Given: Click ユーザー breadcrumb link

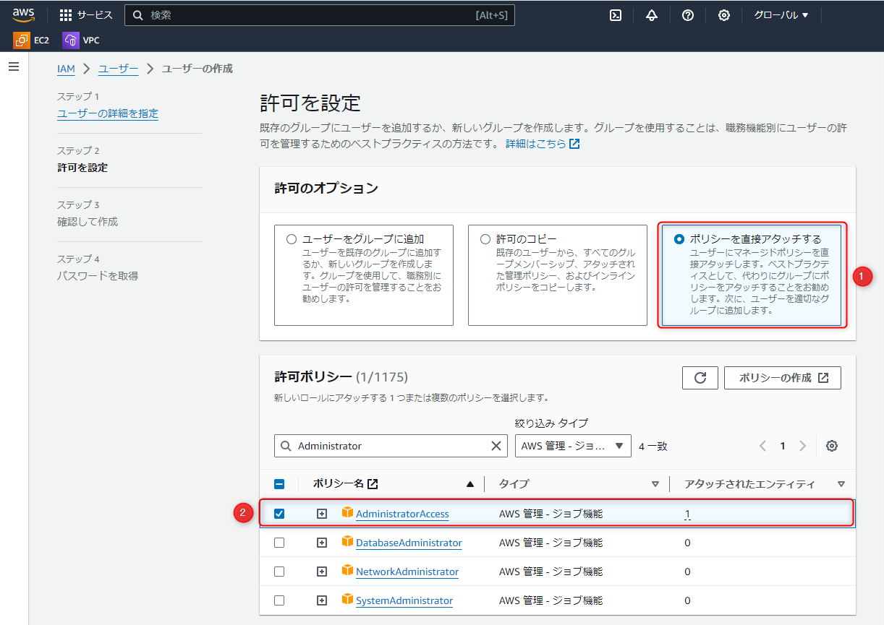Looking at the screenshot, I should [x=118, y=69].
